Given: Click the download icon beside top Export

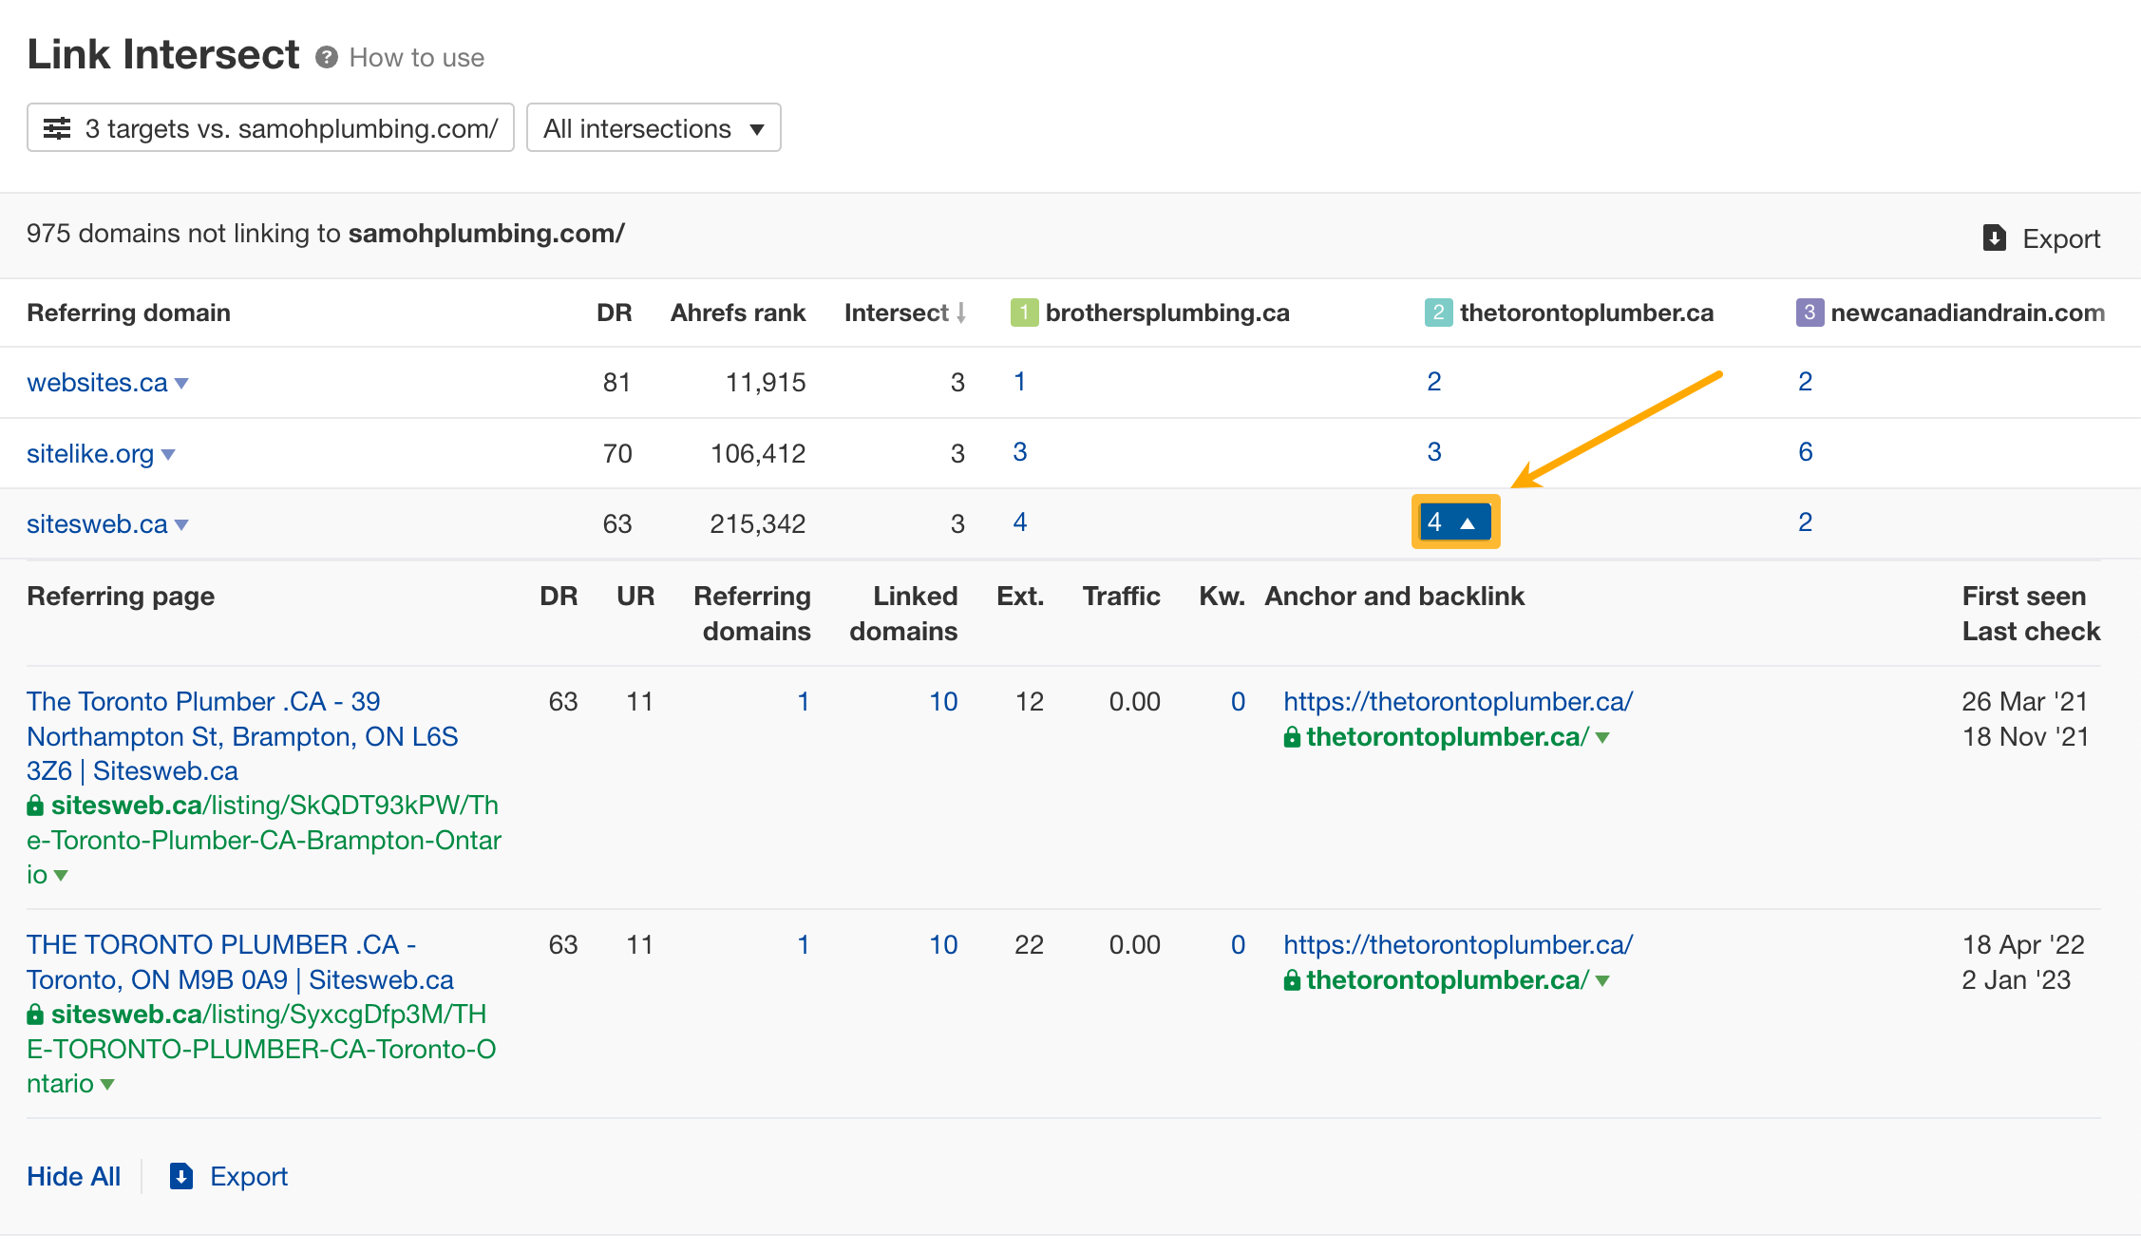Looking at the screenshot, I should pos(1995,237).
